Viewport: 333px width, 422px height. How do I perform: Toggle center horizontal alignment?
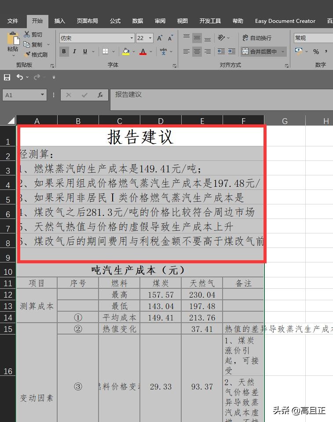coord(197,51)
